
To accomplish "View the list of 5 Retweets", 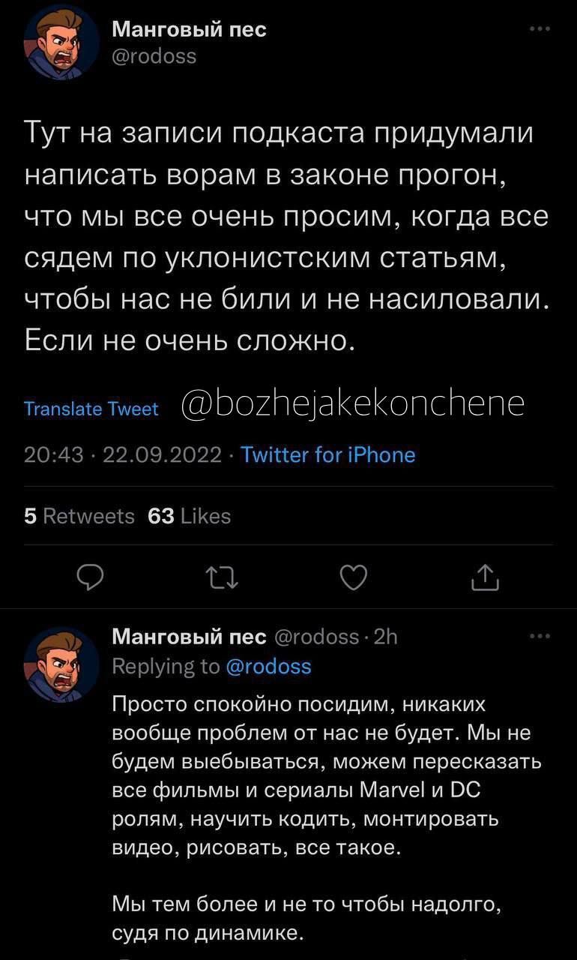I will tap(79, 516).
